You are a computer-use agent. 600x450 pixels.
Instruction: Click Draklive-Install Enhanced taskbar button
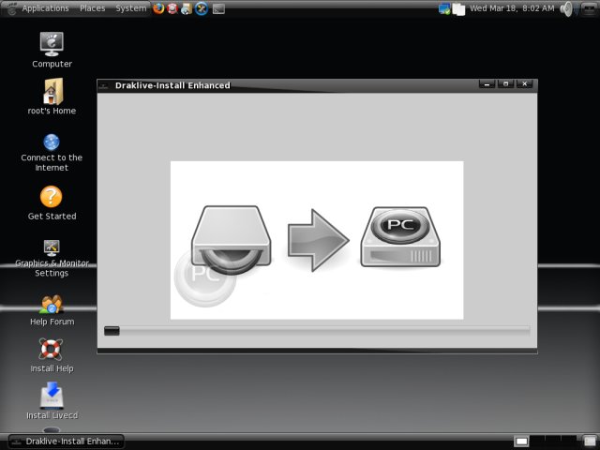coord(67,442)
